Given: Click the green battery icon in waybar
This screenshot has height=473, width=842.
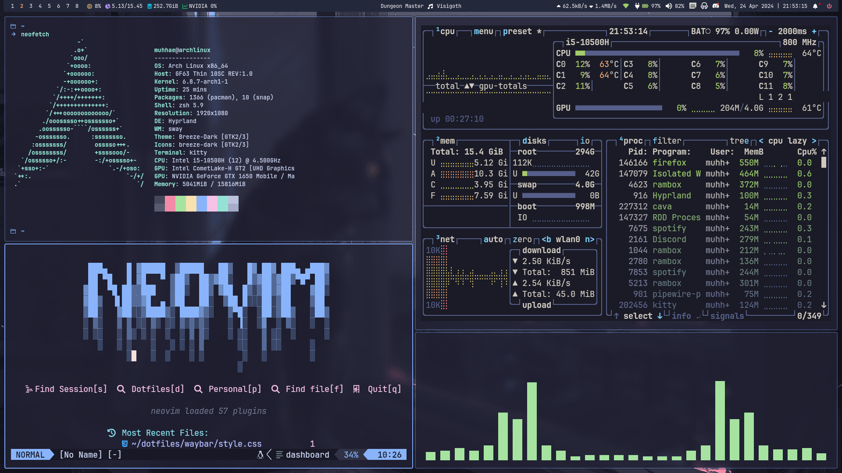Looking at the screenshot, I should tap(645, 6).
